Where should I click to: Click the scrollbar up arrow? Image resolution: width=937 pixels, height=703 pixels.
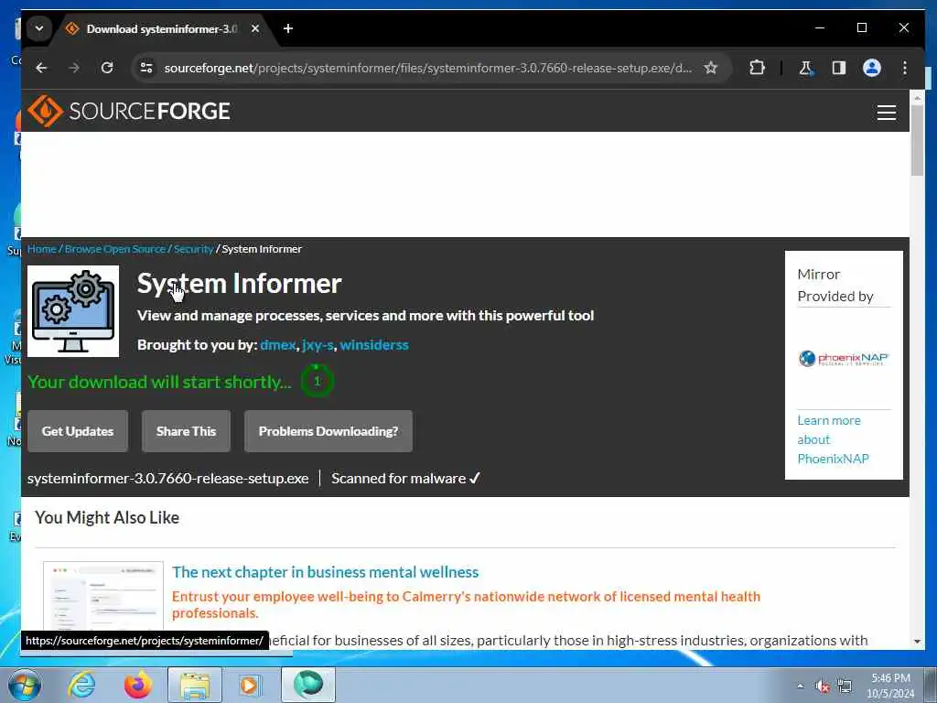[x=917, y=97]
